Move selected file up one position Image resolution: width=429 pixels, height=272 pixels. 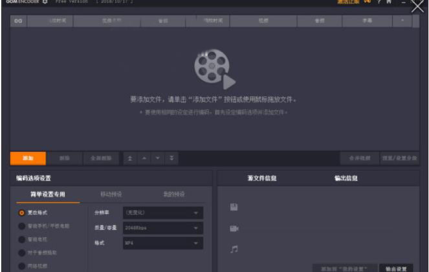pos(144,158)
